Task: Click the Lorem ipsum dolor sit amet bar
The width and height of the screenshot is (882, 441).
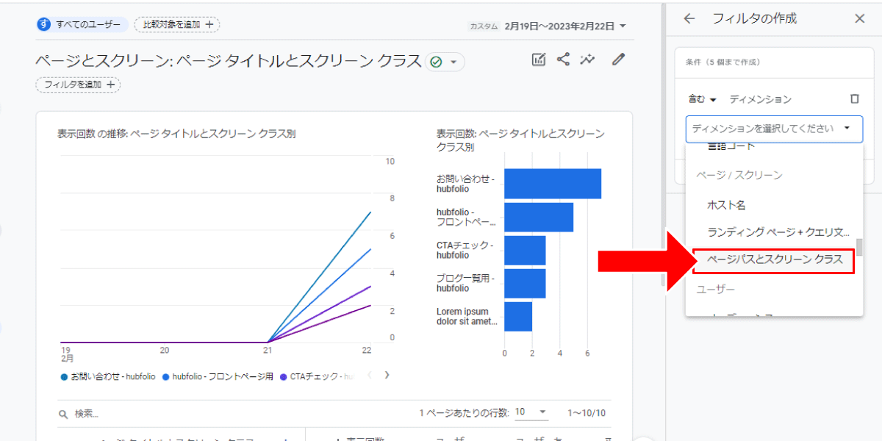Action: (517, 317)
